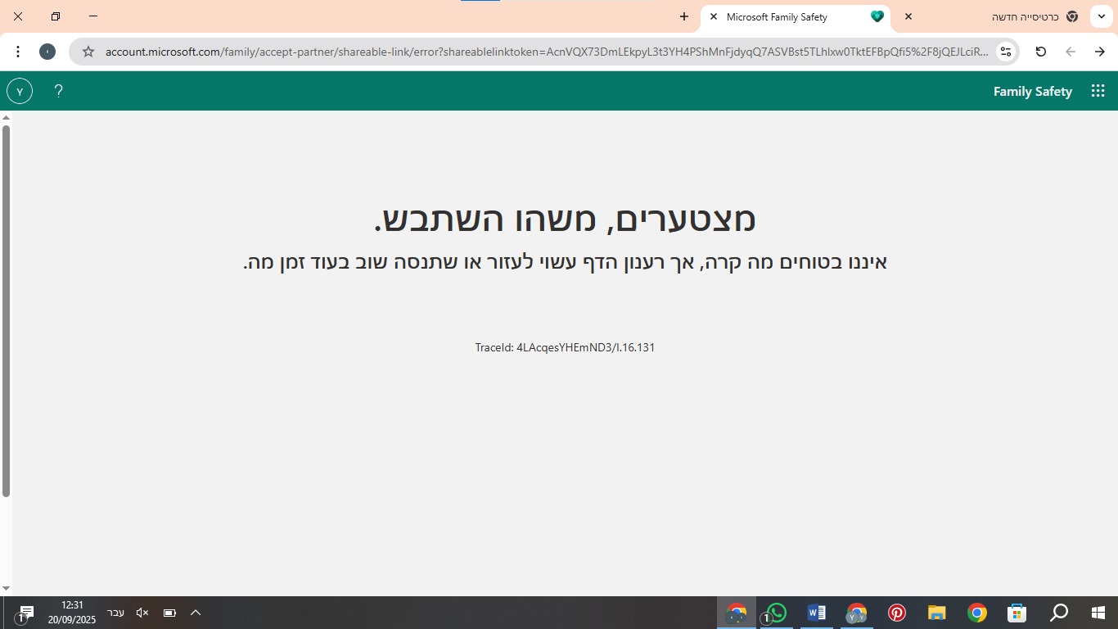
Task: Open Chrome's three-dot menu
Action: click(x=18, y=52)
